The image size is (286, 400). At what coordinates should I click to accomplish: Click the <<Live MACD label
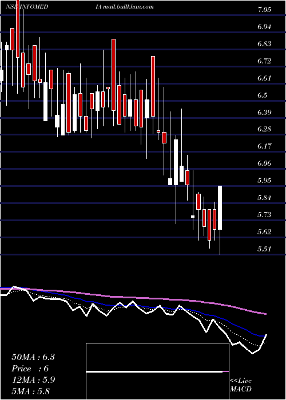click(x=241, y=385)
